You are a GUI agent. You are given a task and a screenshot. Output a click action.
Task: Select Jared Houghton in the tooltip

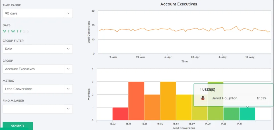[225, 98]
